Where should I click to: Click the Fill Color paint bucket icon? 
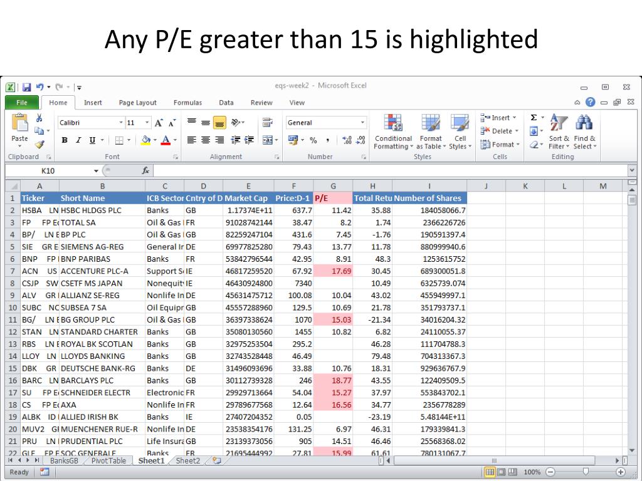pos(145,140)
